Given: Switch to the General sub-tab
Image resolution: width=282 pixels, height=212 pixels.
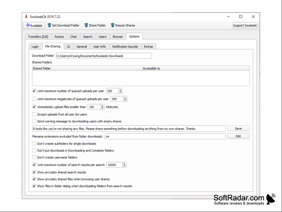Looking at the screenshot, I should [82, 47].
